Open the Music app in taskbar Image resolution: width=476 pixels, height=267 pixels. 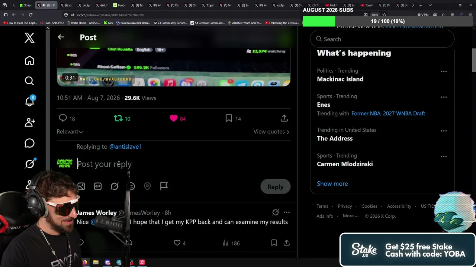pyautogui.click(x=142, y=262)
